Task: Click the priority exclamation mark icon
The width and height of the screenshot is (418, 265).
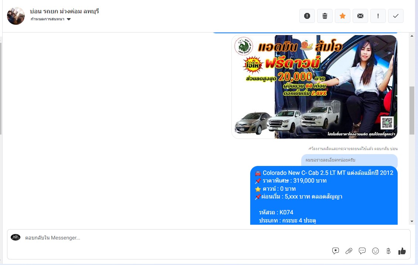Action: [378, 16]
